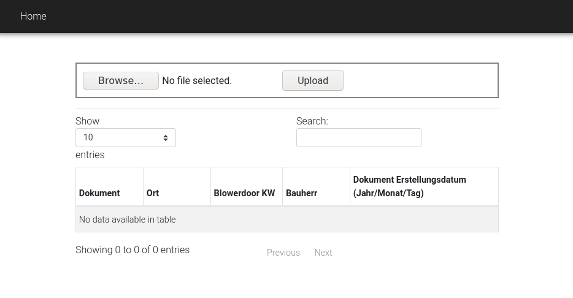
Task: Go to Previous table page
Action: (x=283, y=253)
